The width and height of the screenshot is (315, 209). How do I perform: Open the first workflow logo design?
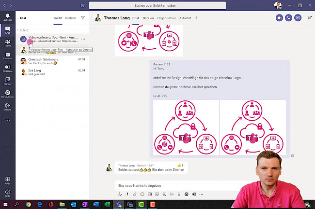click(x=186, y=127)
